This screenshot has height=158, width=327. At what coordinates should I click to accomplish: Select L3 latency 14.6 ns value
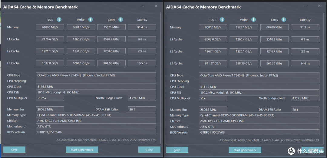(305, 63)
